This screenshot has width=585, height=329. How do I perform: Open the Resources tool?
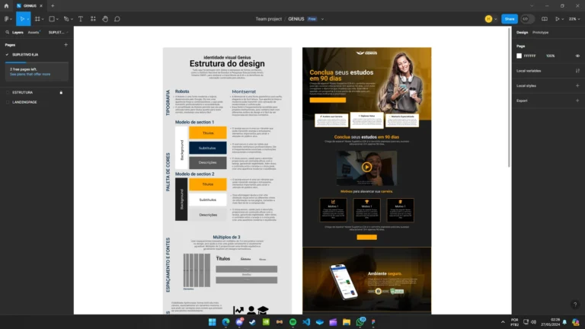(94, 18)
